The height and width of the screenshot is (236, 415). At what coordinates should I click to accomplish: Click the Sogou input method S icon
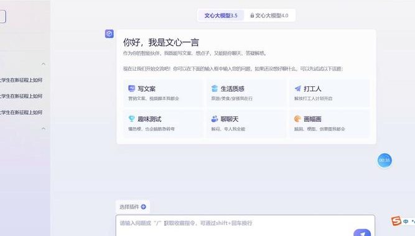tap(396, 221)
